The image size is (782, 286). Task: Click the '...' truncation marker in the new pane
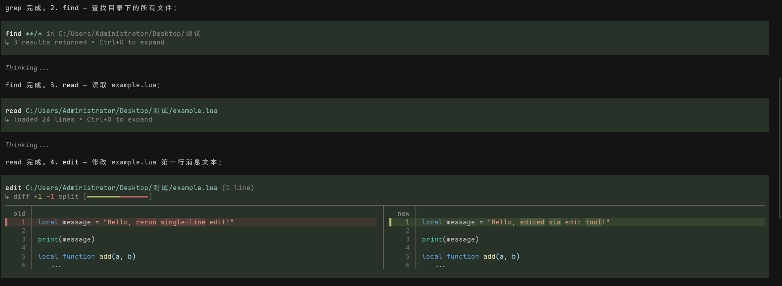440,266
